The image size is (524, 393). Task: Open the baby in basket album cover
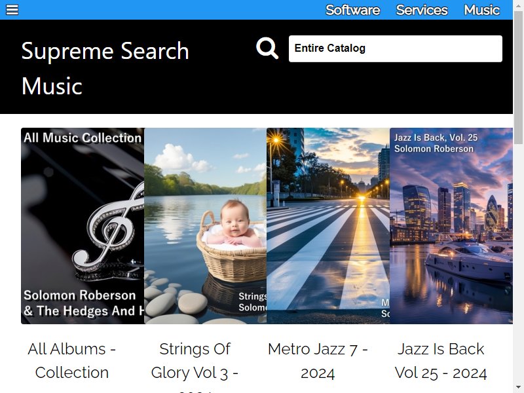click(x=205, y=226)
